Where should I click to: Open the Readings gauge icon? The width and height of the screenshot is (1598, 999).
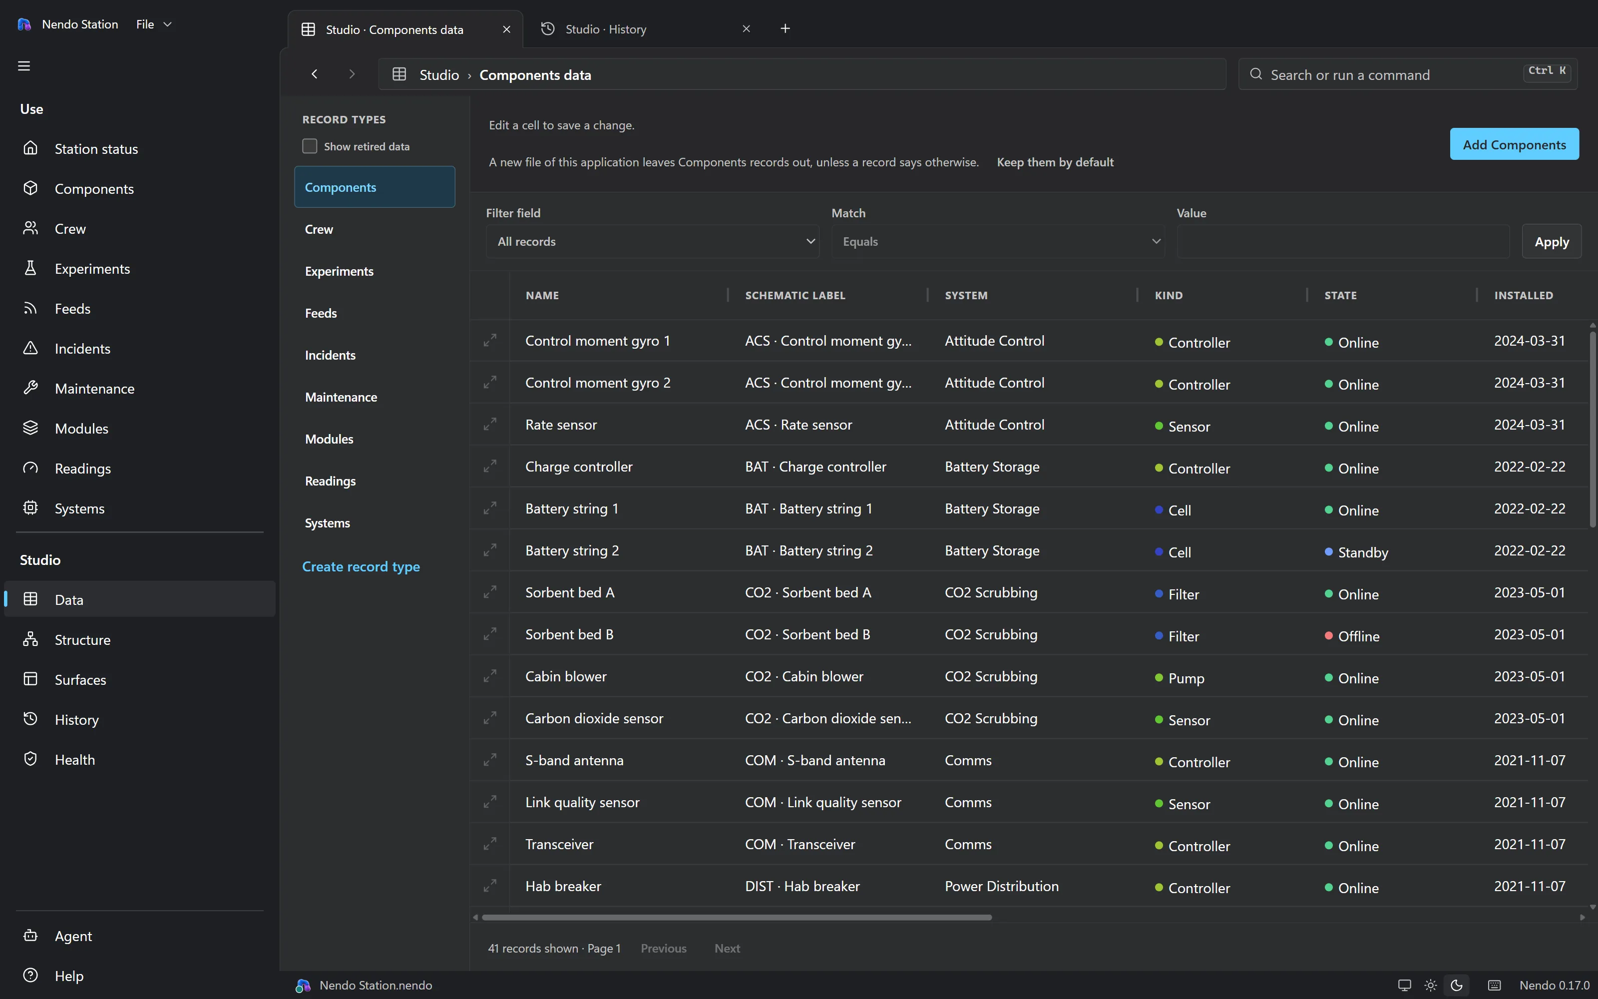[30, 468]
